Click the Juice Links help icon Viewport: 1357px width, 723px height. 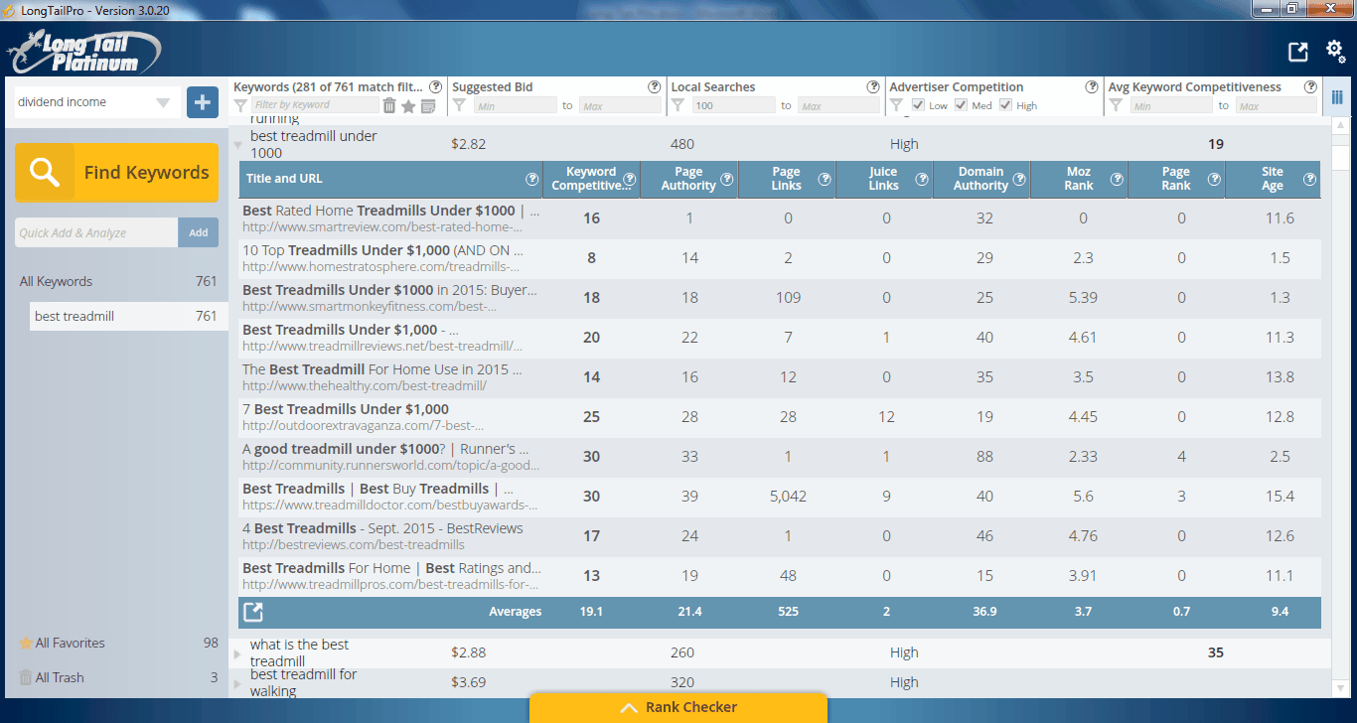[921, 180]
